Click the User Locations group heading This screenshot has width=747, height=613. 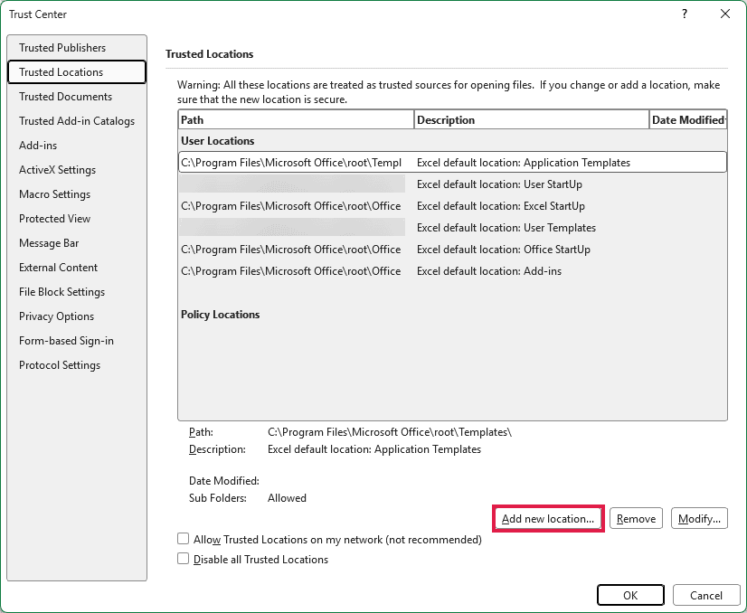click(218, 141)
